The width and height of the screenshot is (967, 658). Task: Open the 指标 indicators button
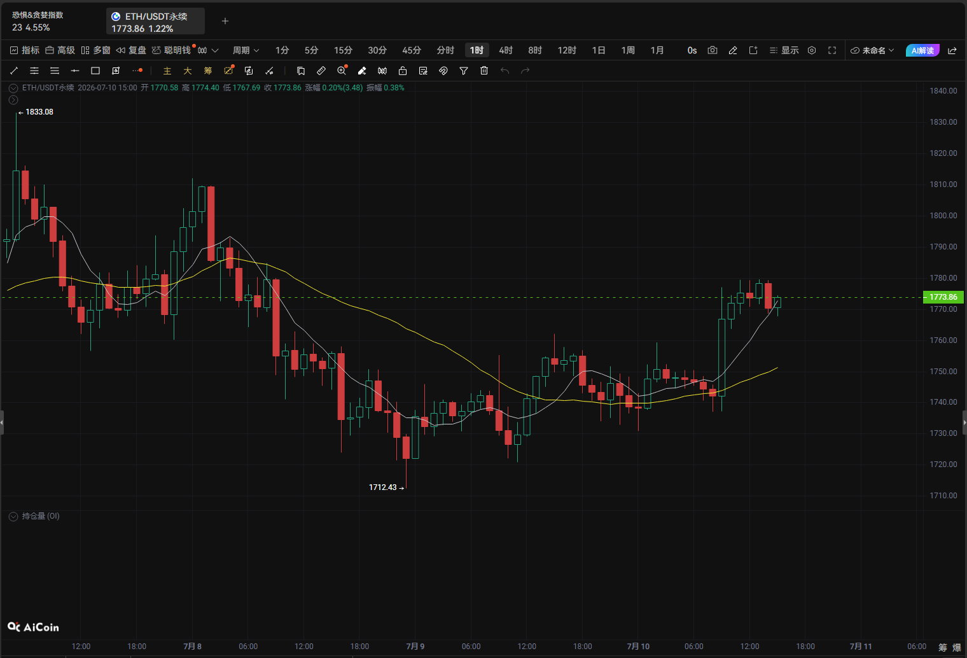[x=25, y=50]
